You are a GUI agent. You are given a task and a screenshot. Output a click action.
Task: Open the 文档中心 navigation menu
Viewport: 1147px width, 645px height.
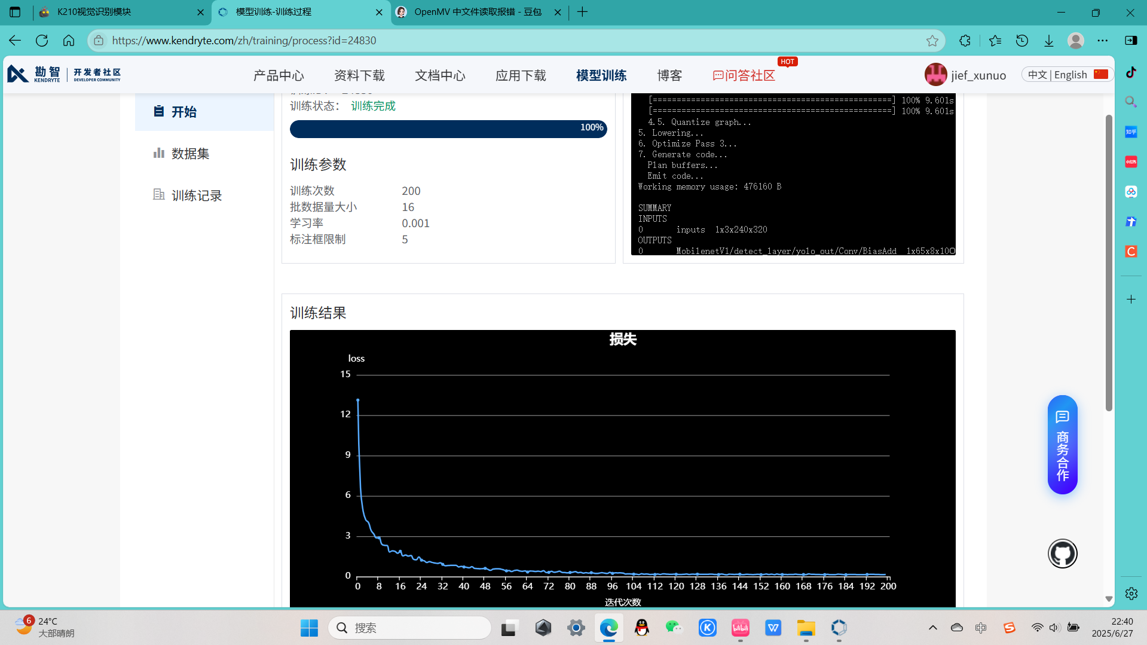(x=440, y=75)
